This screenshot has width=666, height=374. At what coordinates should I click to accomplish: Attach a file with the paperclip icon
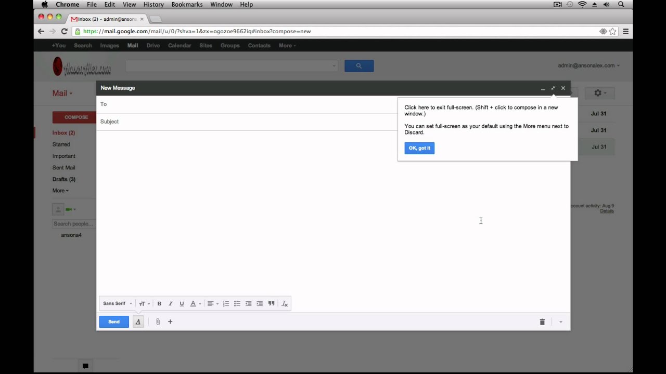coord(158,322)
